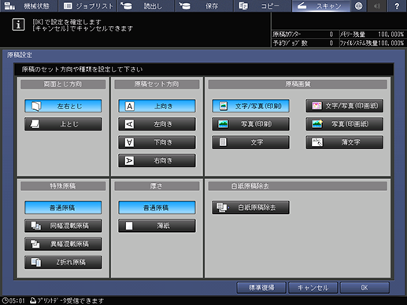Viewport: 407px width, 305px height.
Task: Click the folded pages icon on Z折れ原稿
Action: click(x=36, y=262)
